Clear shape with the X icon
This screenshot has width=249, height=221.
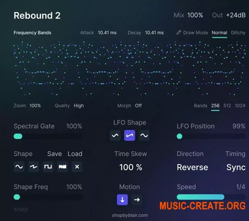click(77, 167)
